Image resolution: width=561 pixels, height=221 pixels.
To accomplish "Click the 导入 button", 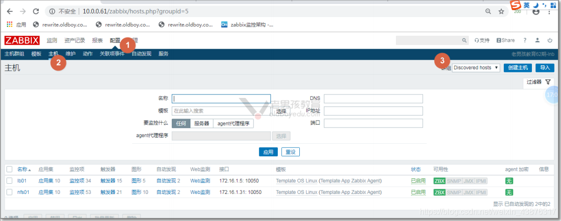I will click(545, 68).
